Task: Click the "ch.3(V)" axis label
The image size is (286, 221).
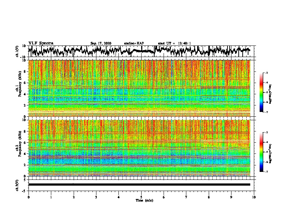Action: pos(17,185)
